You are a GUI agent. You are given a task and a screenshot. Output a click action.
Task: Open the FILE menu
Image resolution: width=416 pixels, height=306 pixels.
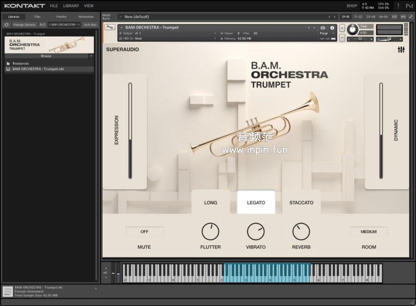[54, 6]
